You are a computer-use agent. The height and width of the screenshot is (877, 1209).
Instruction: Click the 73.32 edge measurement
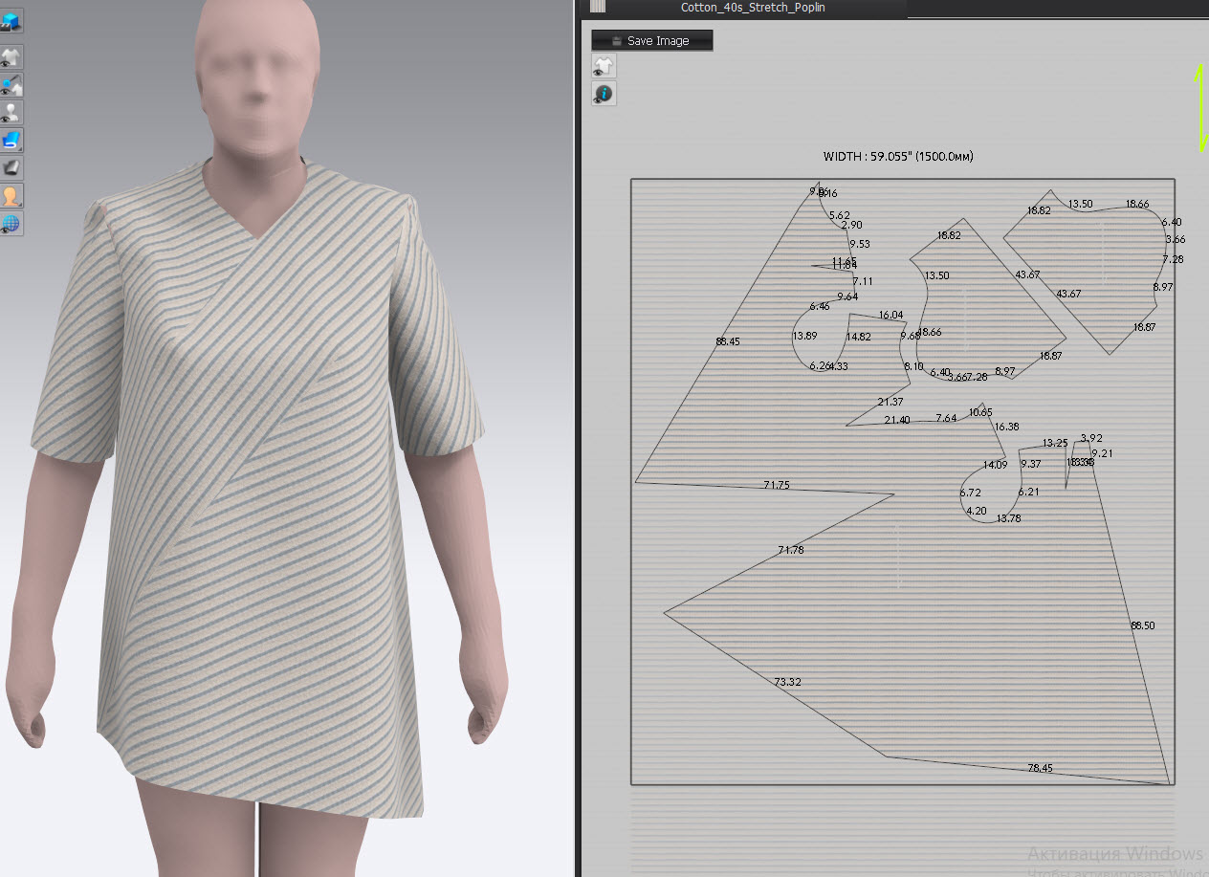787,682
